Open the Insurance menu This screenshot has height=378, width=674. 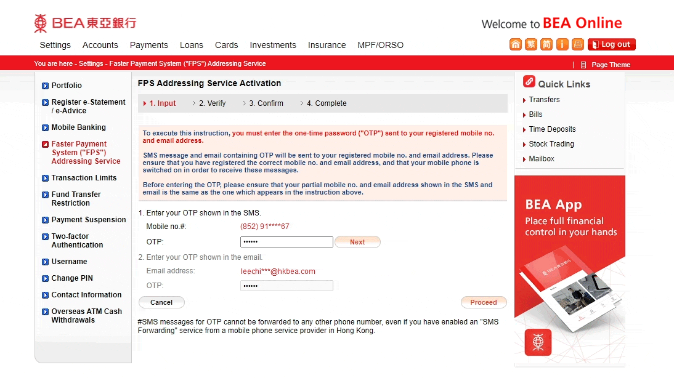coord(327,45)
